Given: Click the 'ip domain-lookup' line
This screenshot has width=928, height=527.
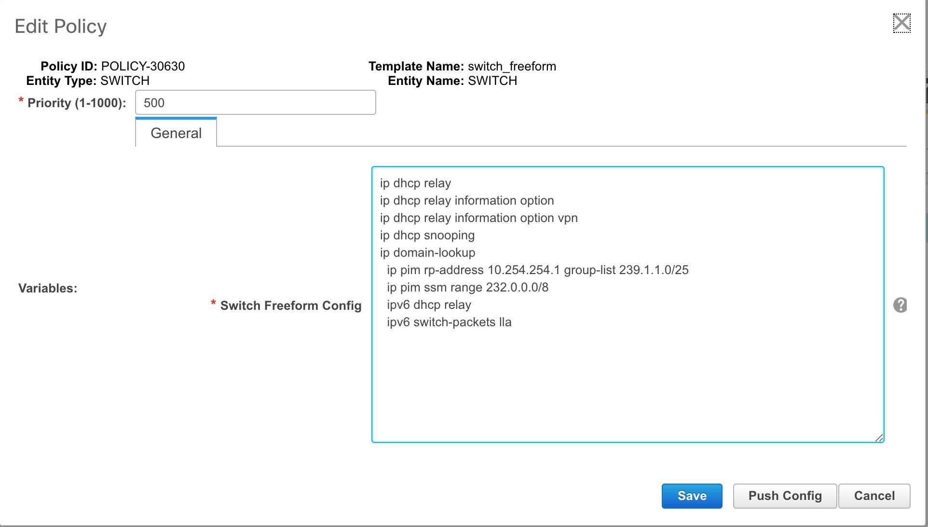Looking at the screenshot, I should tap(427, 253).
